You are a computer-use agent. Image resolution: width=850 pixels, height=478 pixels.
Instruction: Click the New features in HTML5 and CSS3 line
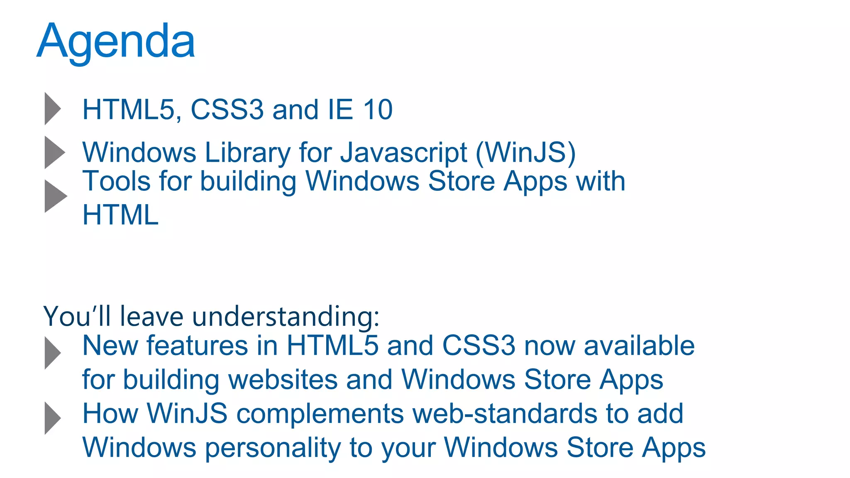pos(388,345)
